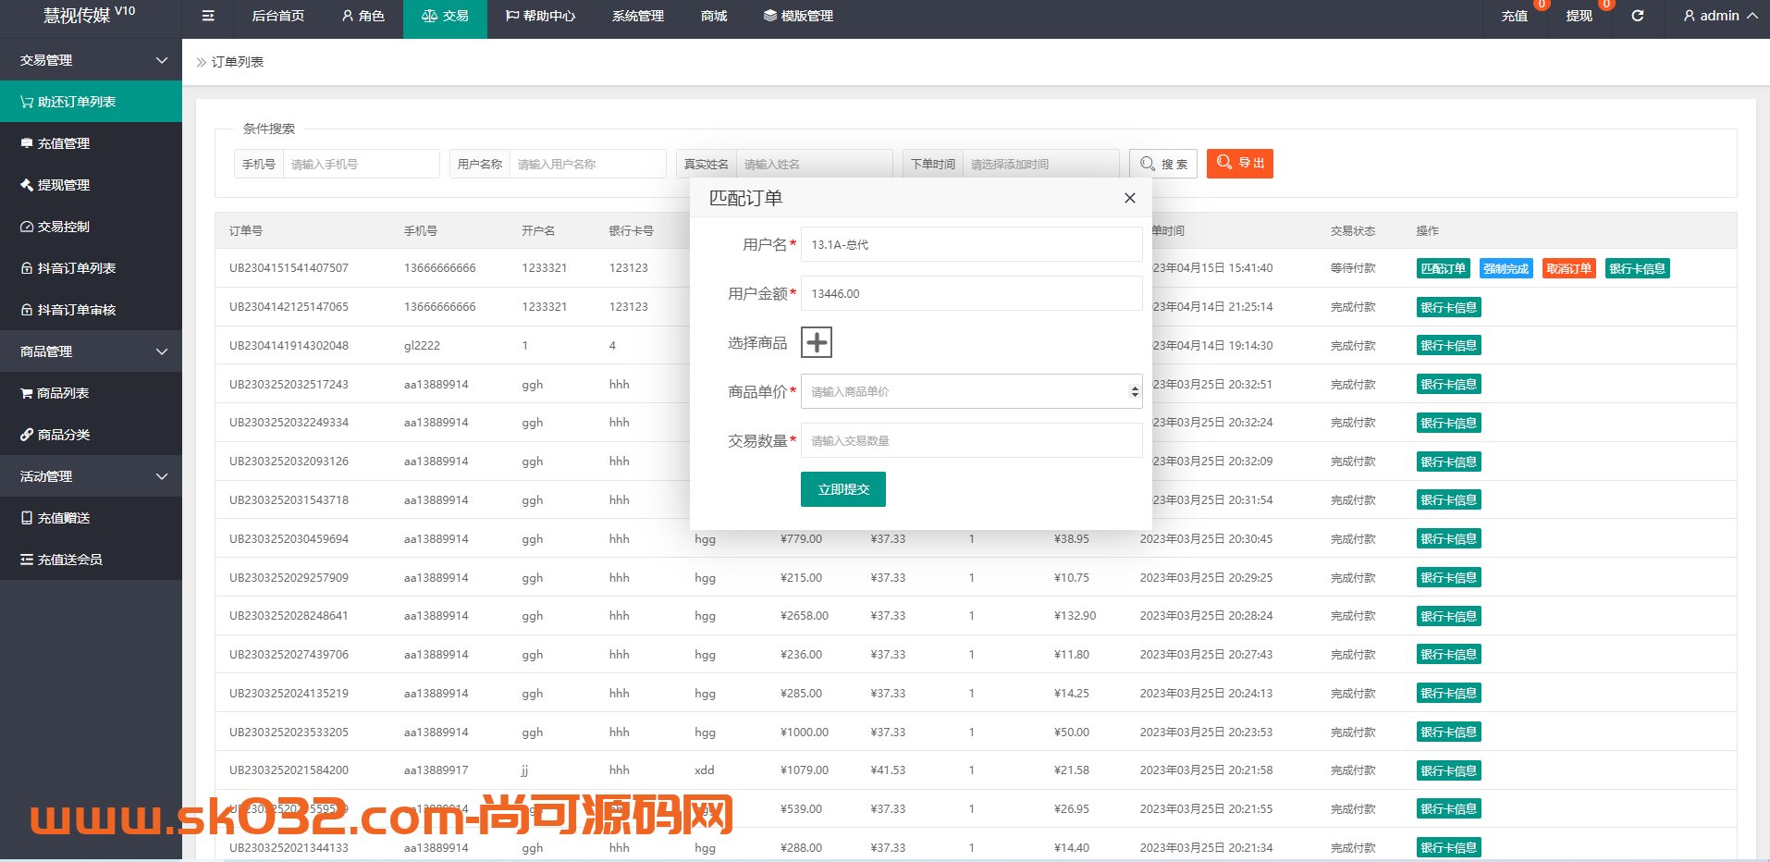The width and height of the screenshot is (1770, 862).
Task: Toggle the sidebar collapse hamburger icon
Action: click(x=208, y=16)
